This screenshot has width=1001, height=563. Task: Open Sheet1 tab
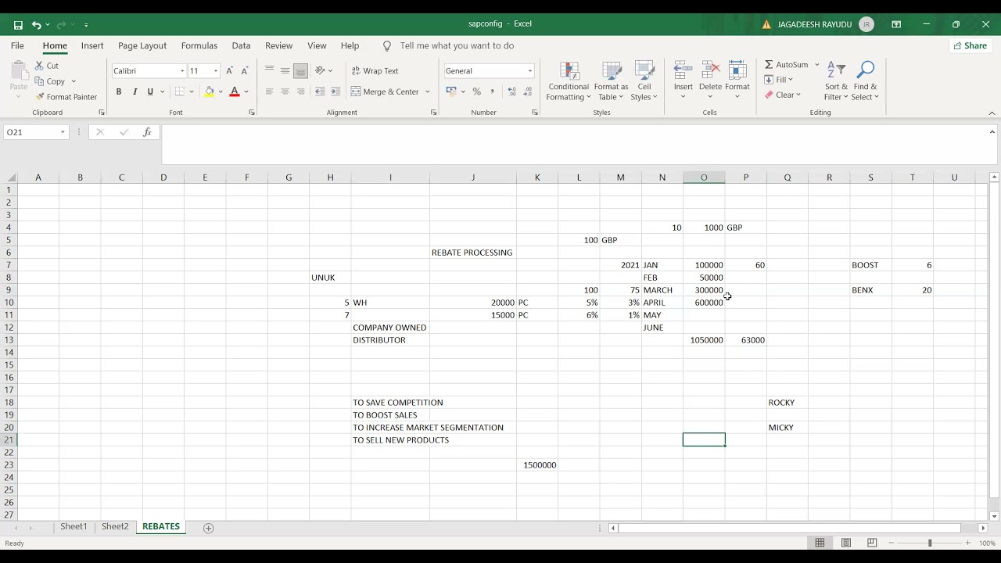click(x=74, y=527)
